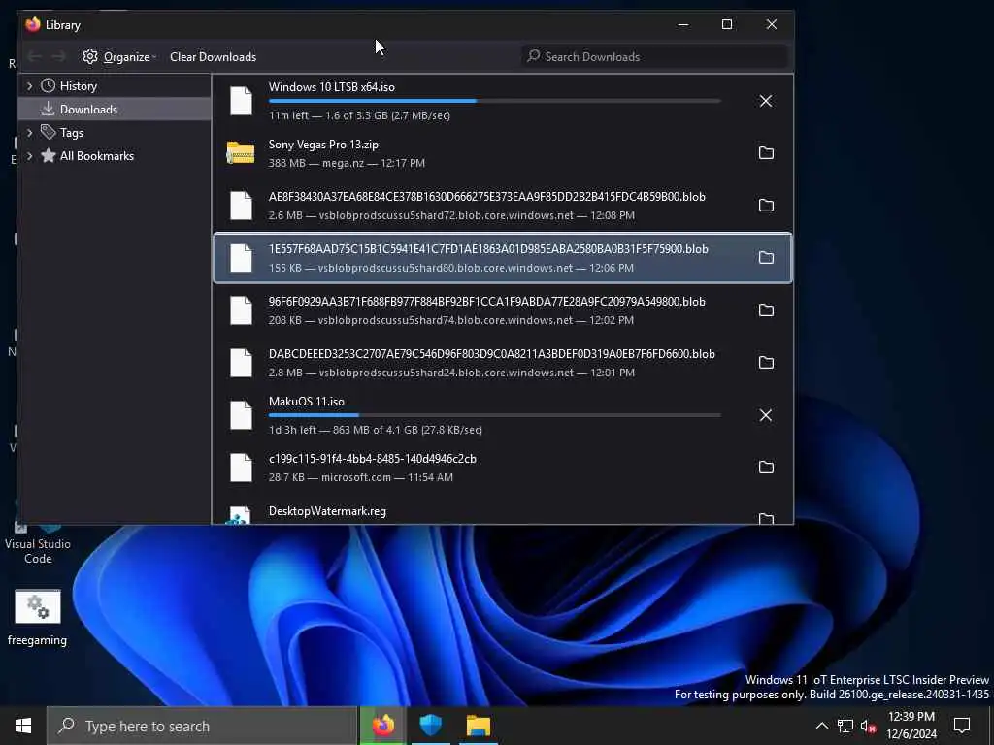Click '1d 3h left — 863 MB of 4.1 GB' status

pyautogui.click(x=376, y=430)
